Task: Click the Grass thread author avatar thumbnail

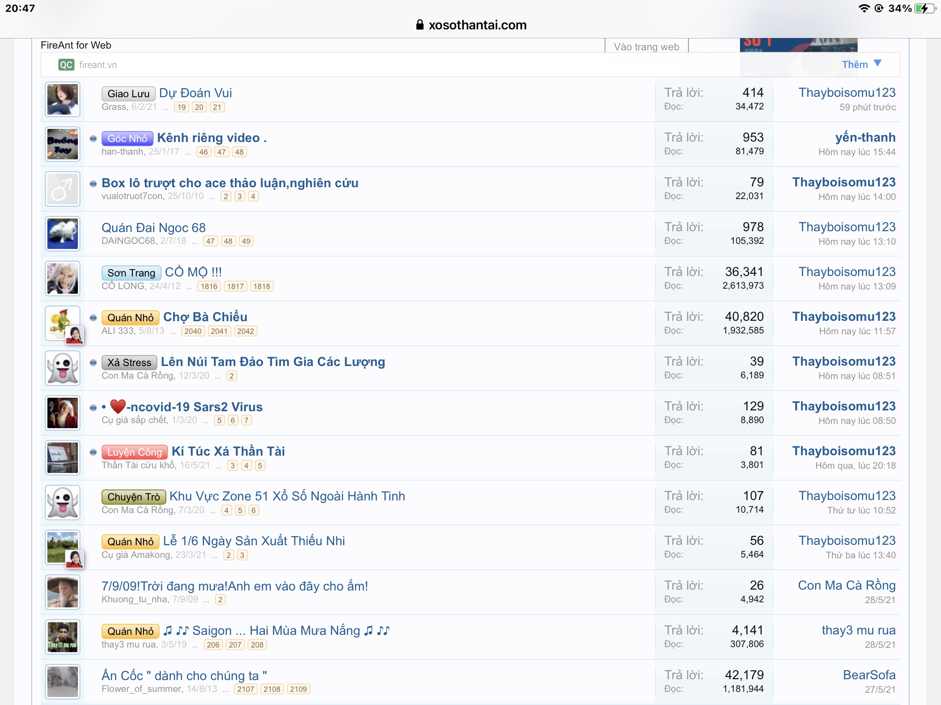Action: [x=63, y=99]
